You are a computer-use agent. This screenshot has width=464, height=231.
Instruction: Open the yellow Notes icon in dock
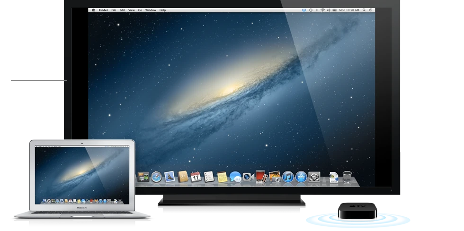(222, 177)
